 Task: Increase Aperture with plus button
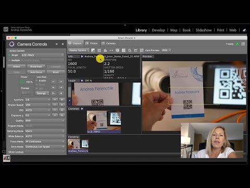click(x=62, y=100)
